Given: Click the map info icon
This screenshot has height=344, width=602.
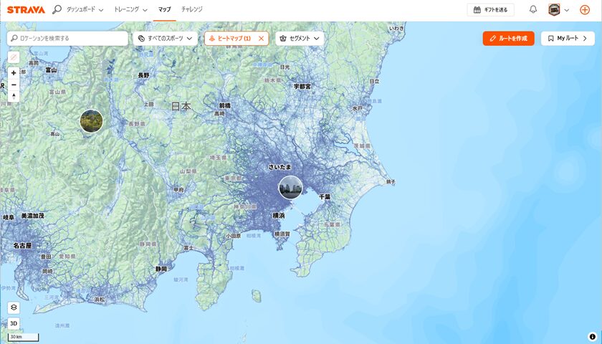Looking at the screenshot, I should (x=593, y=336).
